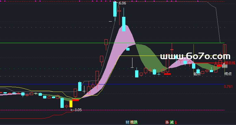
Task: Click the green 跌 badge icon
Action: pyautogui.click(x=136, y=122)
